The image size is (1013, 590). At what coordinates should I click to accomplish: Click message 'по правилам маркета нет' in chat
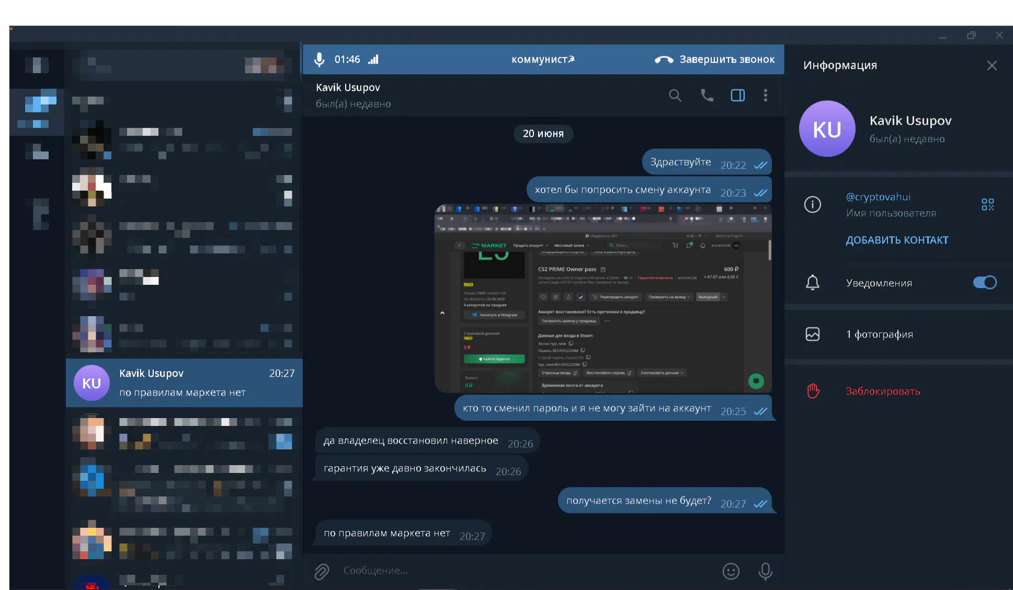point(404,534)
